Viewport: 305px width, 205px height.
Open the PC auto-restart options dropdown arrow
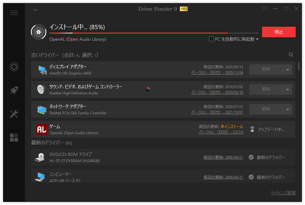click(257, 39)
